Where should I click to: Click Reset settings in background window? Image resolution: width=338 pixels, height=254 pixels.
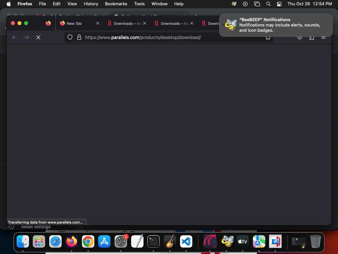(36, 227)
